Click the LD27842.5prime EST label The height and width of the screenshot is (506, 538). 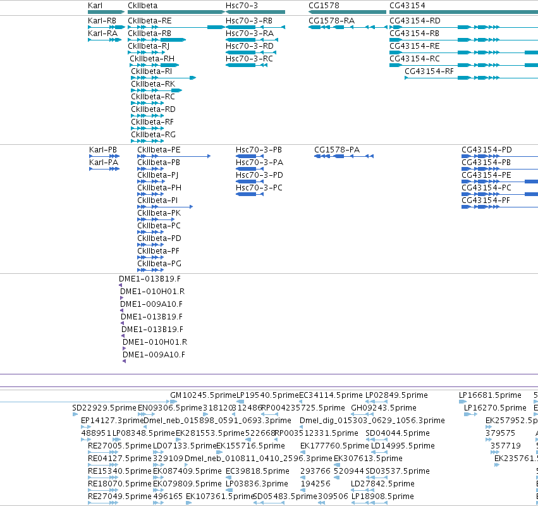383,484
